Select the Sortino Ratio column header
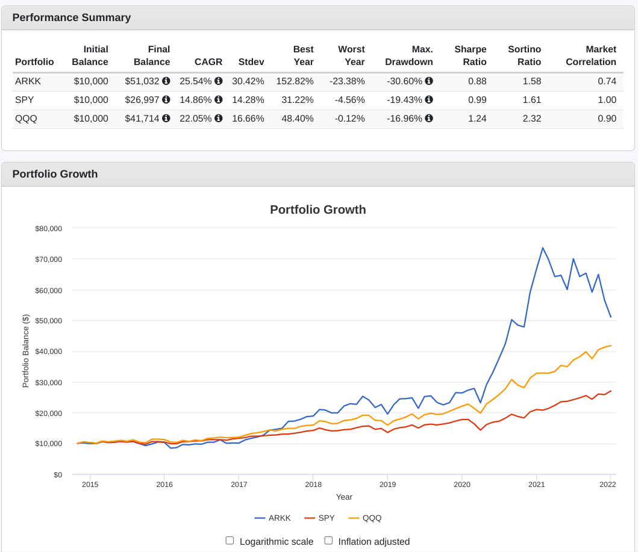 point(525,56)
